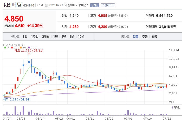
Task: Open the 기업개요 dropdown
Action: tap(108, 5)
